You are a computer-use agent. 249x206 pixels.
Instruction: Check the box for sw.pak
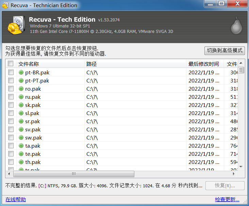(11, 137)
